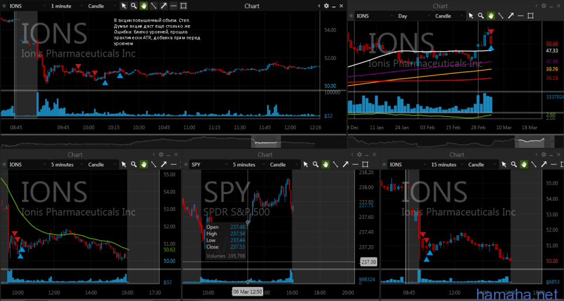
Task: Click the 47.33 white price label on Day chart
Action: pos(552,50)
